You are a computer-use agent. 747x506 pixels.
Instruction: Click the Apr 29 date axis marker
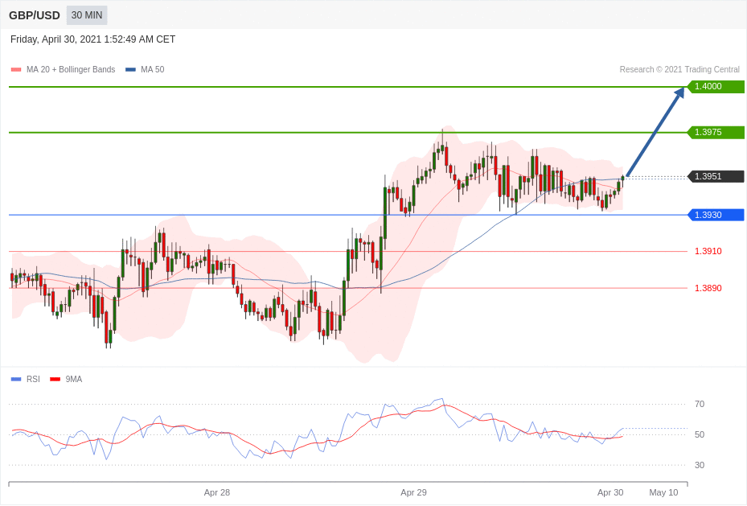(x=413, y=492)
